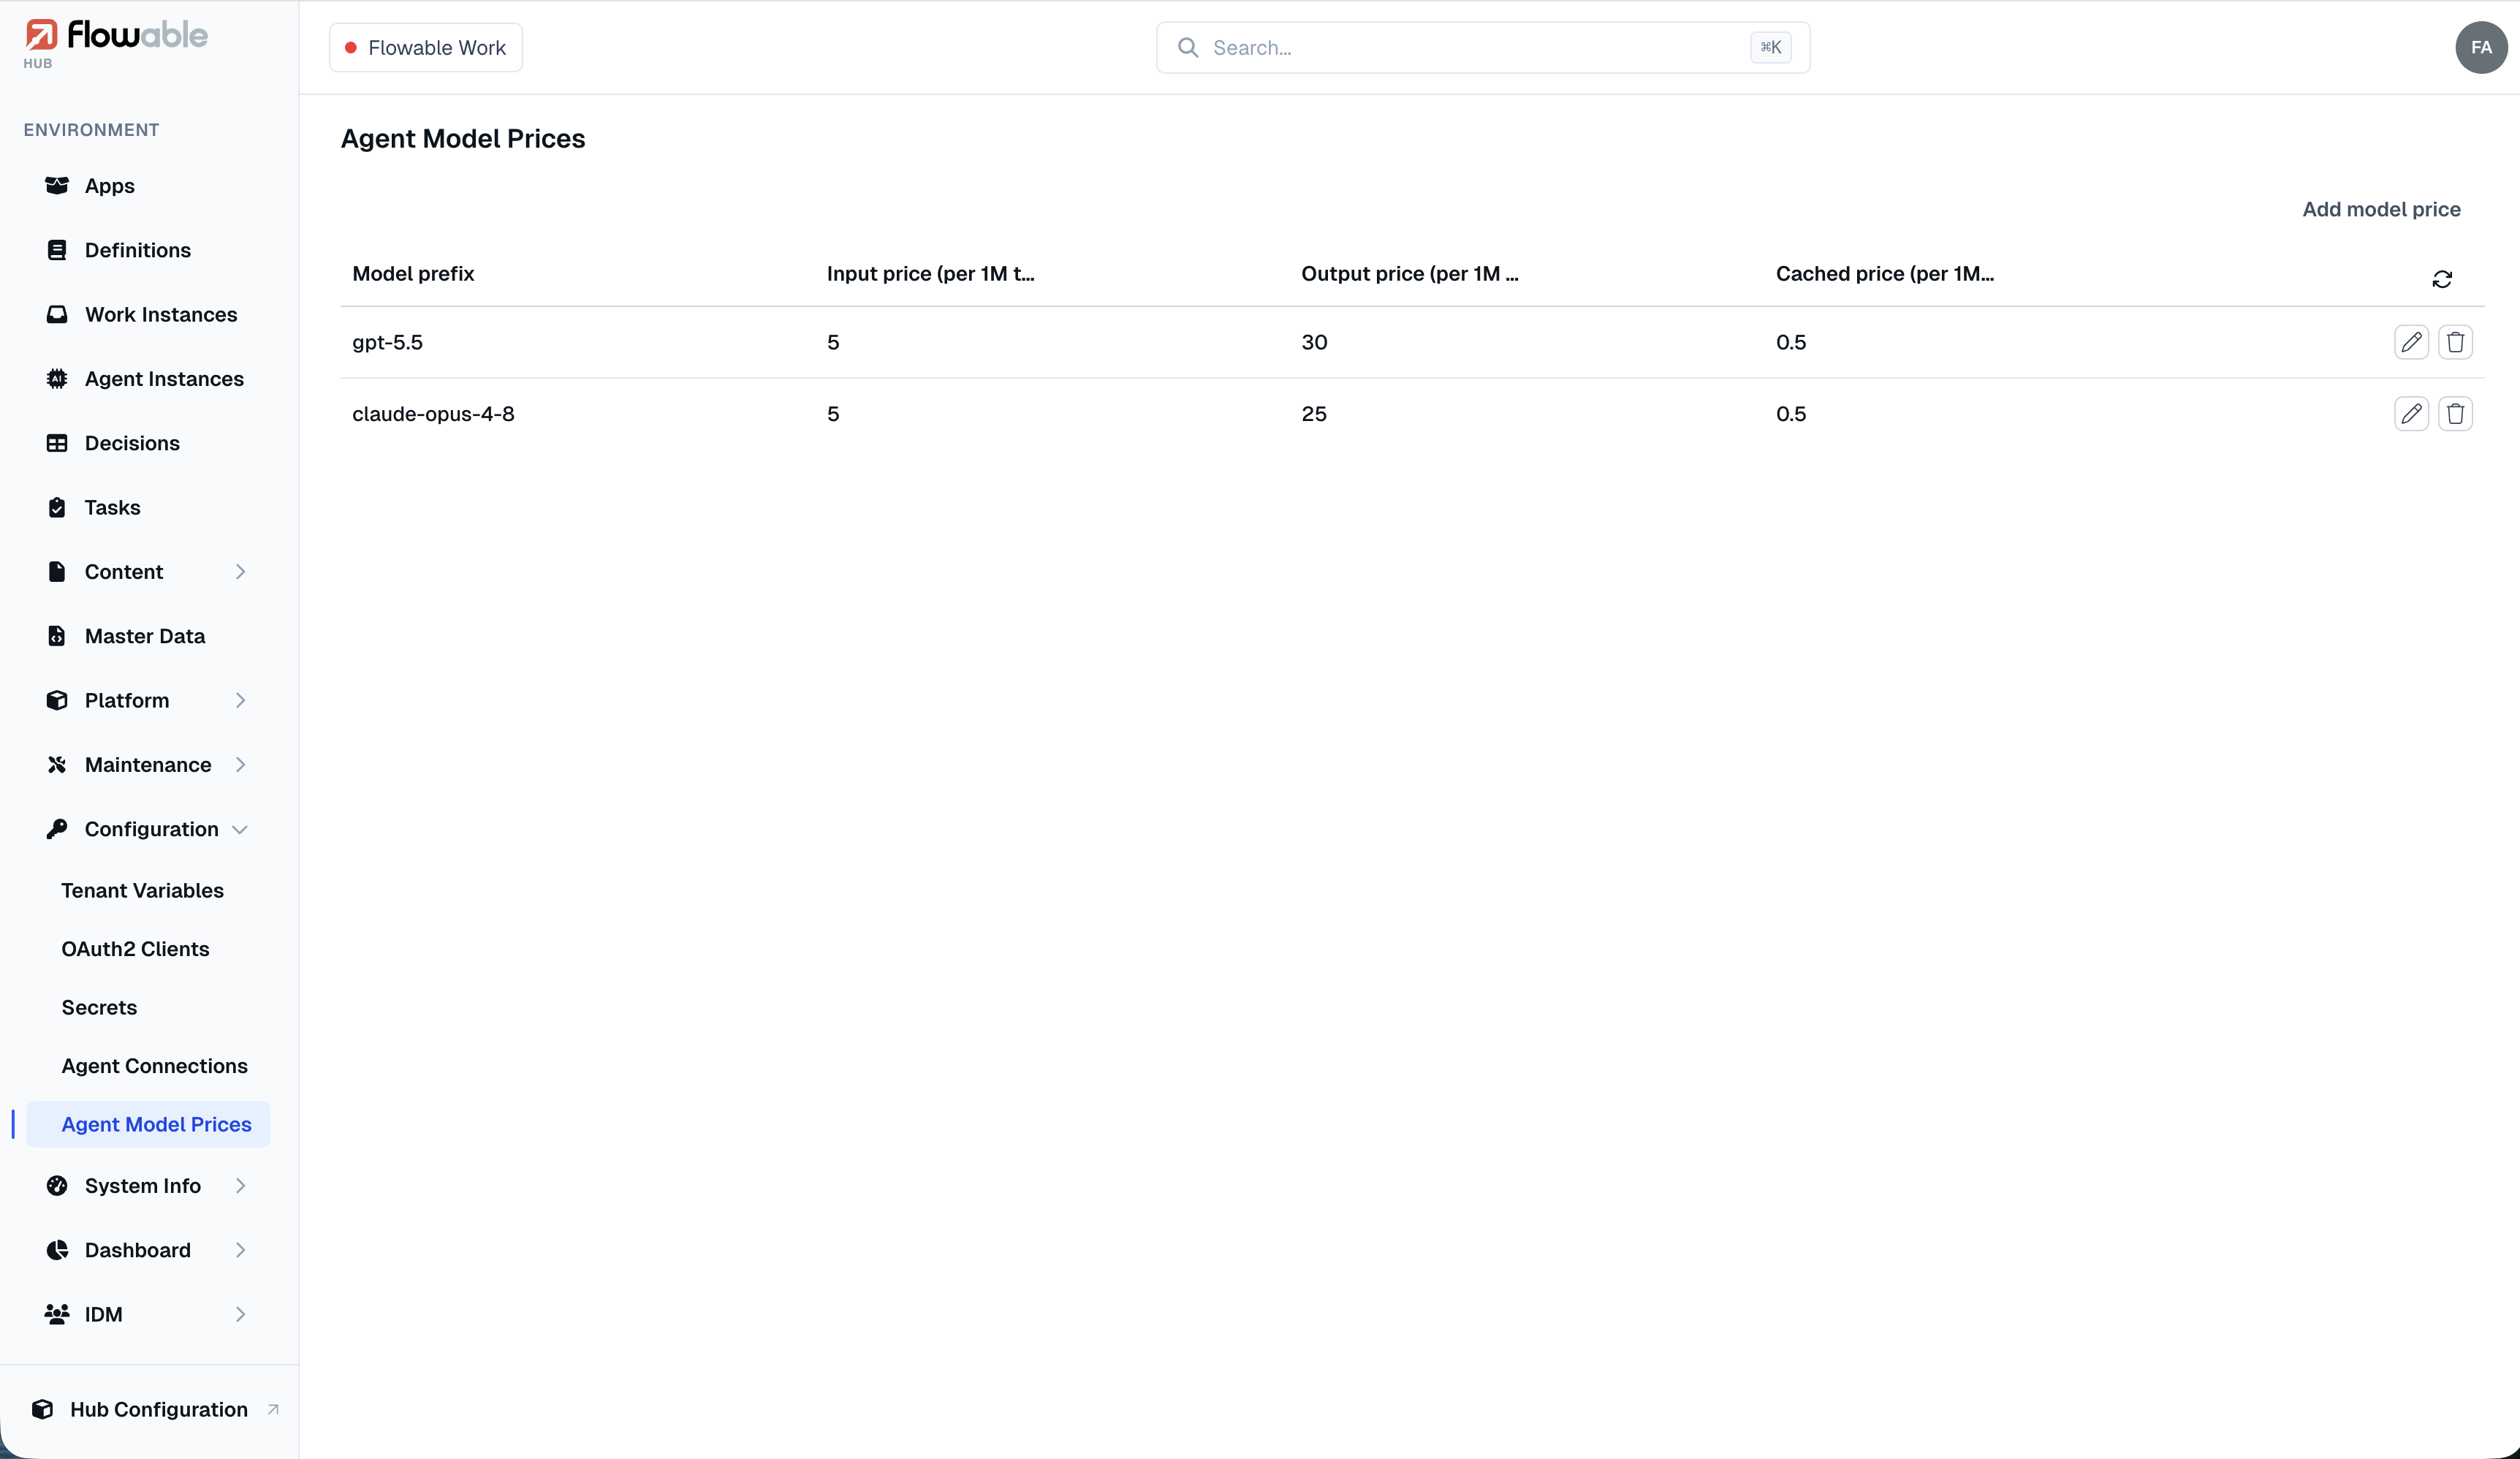The height and width of the screenshot is (1459, 2520).
Task: Click output price value 30
Action: point(1314,342)
